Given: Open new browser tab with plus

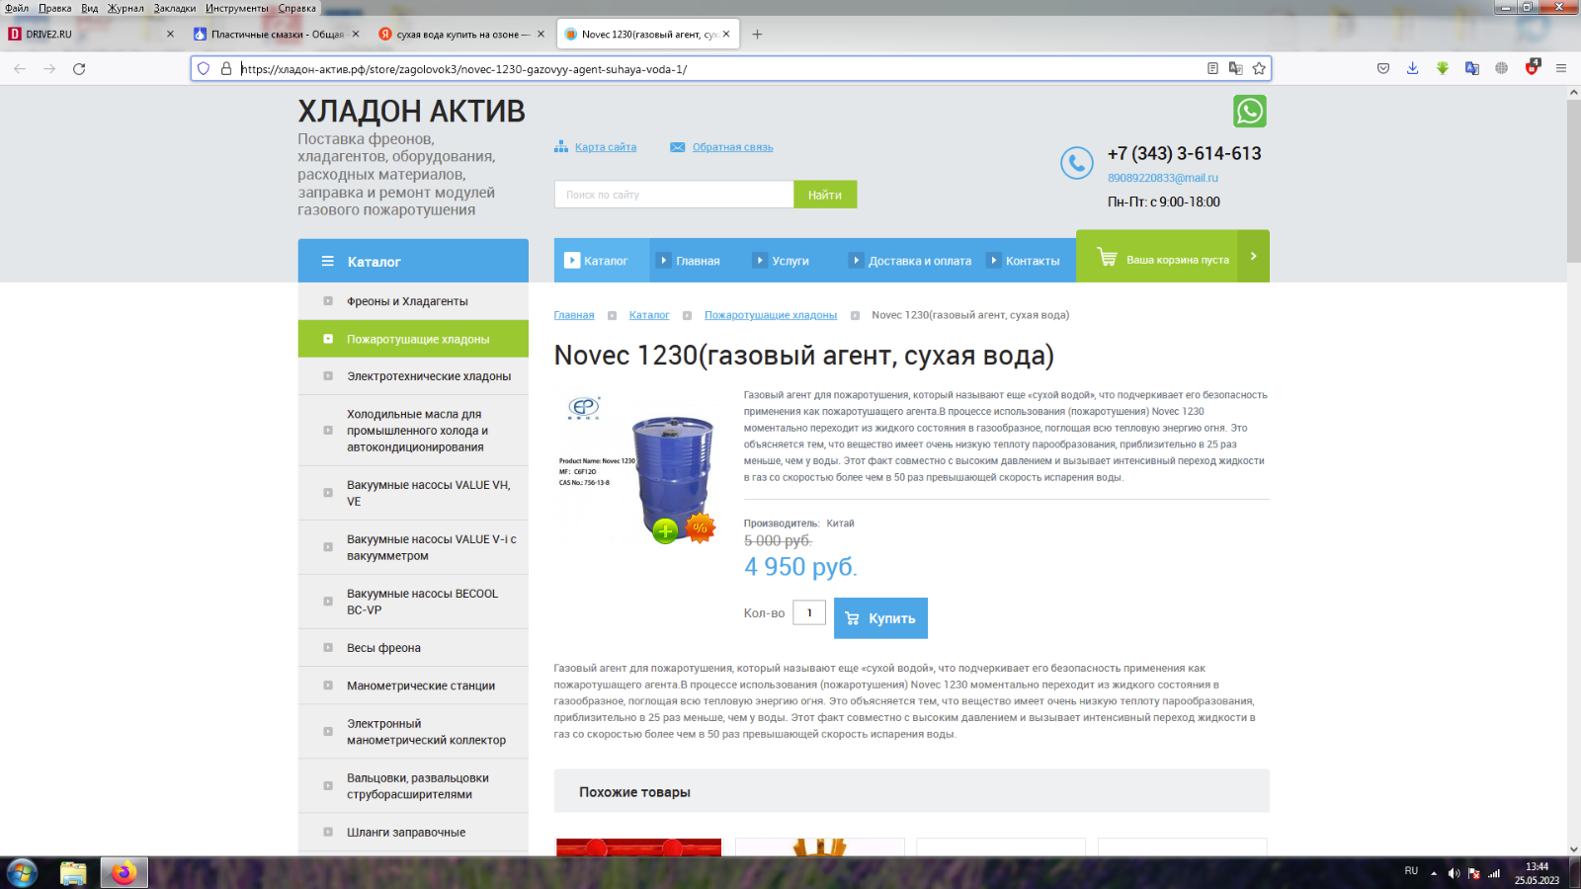Looking at the screenshot, I should [x=757, y=34].
